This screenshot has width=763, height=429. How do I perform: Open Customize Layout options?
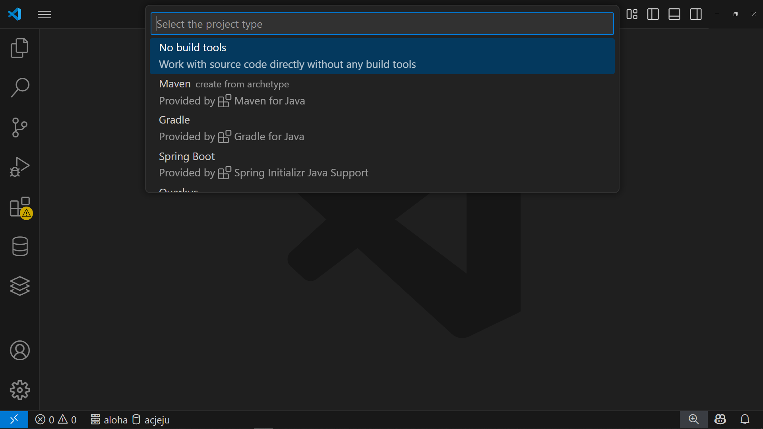(632, 14)
